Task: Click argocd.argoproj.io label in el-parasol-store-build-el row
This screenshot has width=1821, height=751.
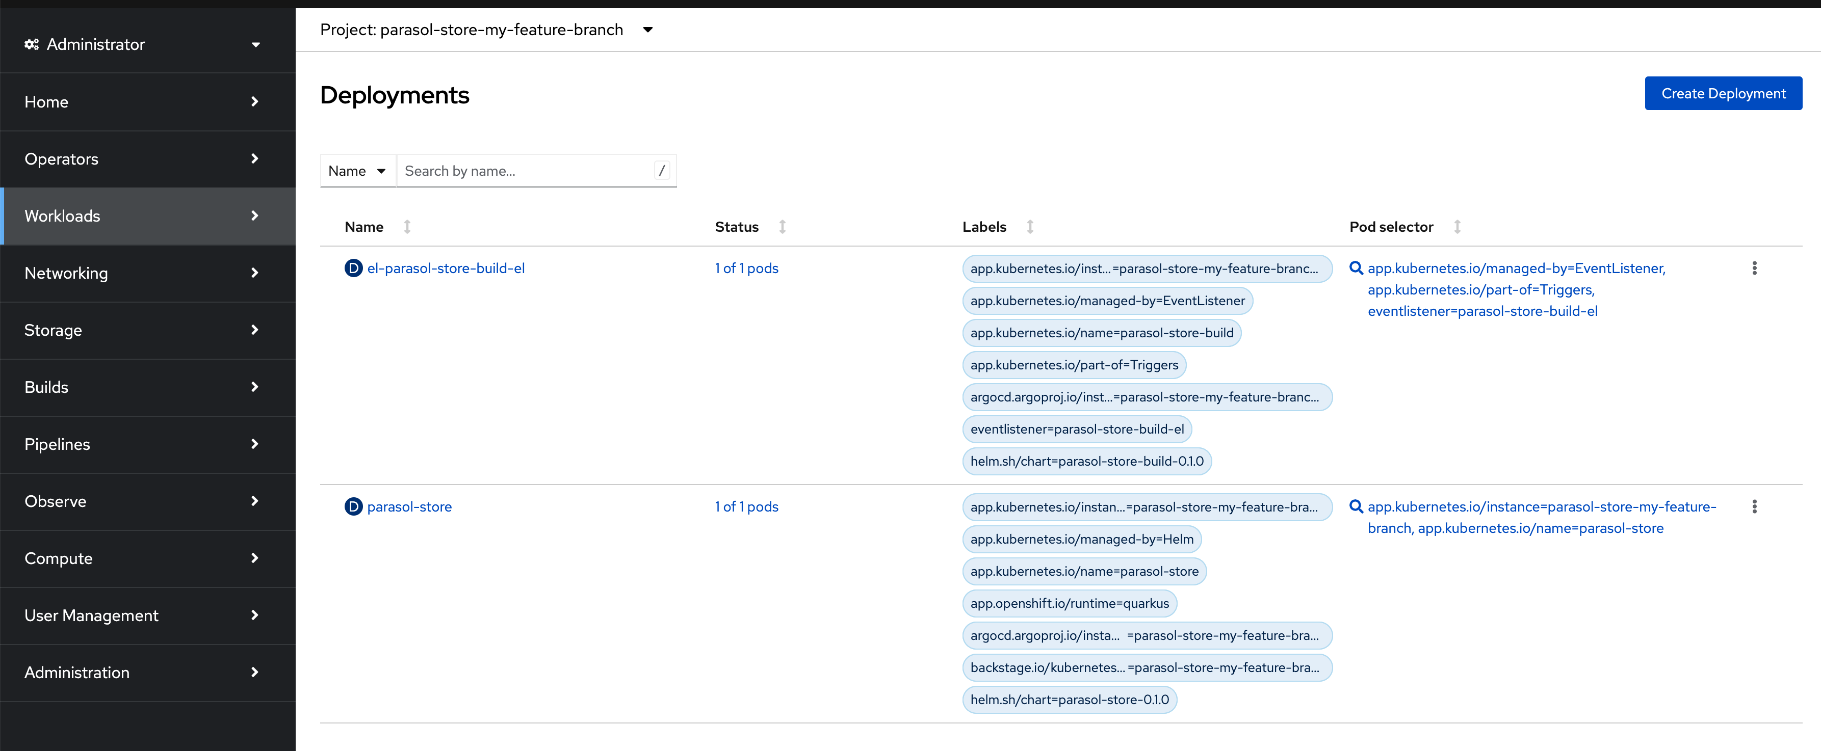Action: pyautogui.click(x=1147, y=397)
